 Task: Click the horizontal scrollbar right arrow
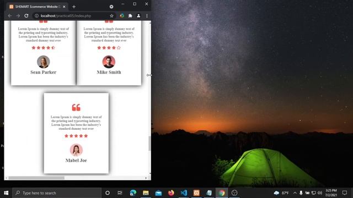click(146, 178)
